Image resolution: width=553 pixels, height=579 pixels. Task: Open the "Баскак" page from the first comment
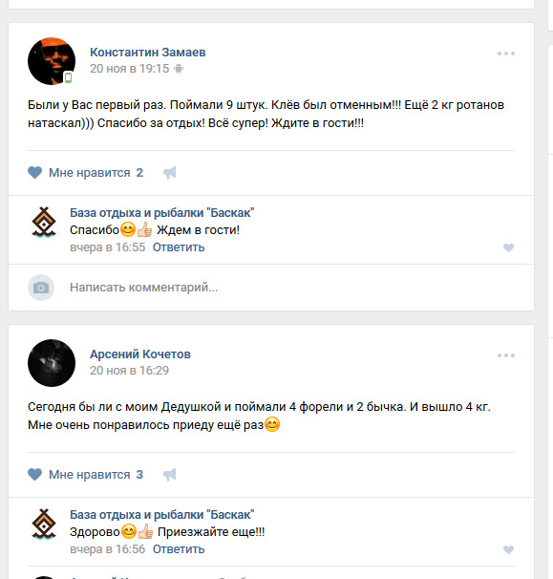click(162, 213)
